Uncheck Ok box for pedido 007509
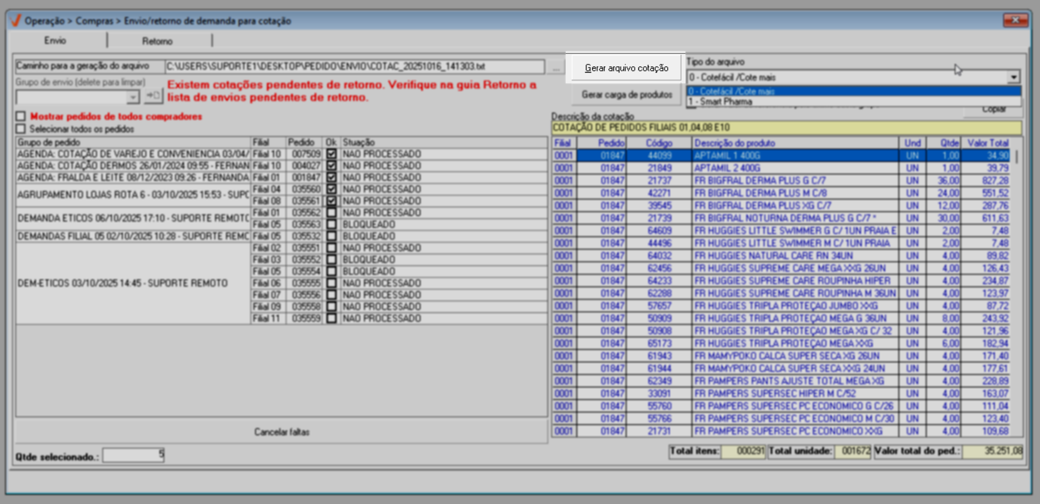1040x504 pixels. pyautogui.click(x=331, y=154)
